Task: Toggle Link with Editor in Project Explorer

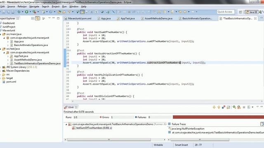Action: point(38,18)
